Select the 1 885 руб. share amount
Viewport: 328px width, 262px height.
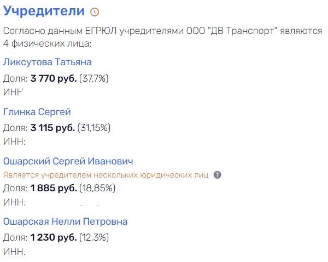pyautogui.click(x=54, y=188)
